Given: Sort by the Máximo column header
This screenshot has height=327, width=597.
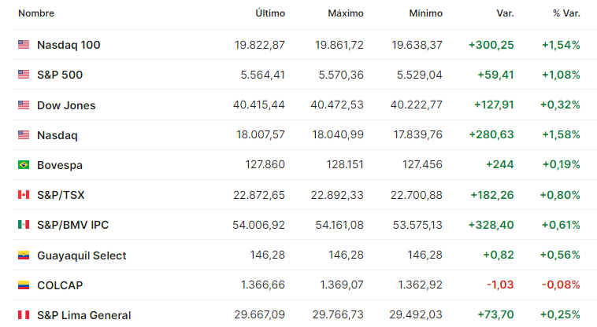Looking at the screenshot, I should [346, 13].
